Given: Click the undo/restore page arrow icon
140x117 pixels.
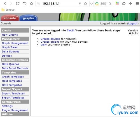Looking at the screenshot, I should tap(25, 4).
